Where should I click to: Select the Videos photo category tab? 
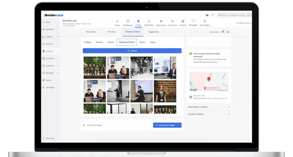coord(153,42)
